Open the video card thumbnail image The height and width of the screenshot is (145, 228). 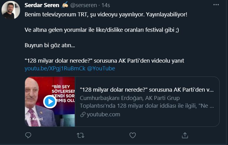[50, 102]
